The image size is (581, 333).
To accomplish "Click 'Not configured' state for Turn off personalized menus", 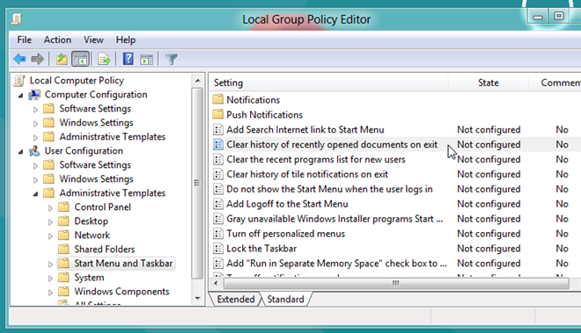I will 489,234.
